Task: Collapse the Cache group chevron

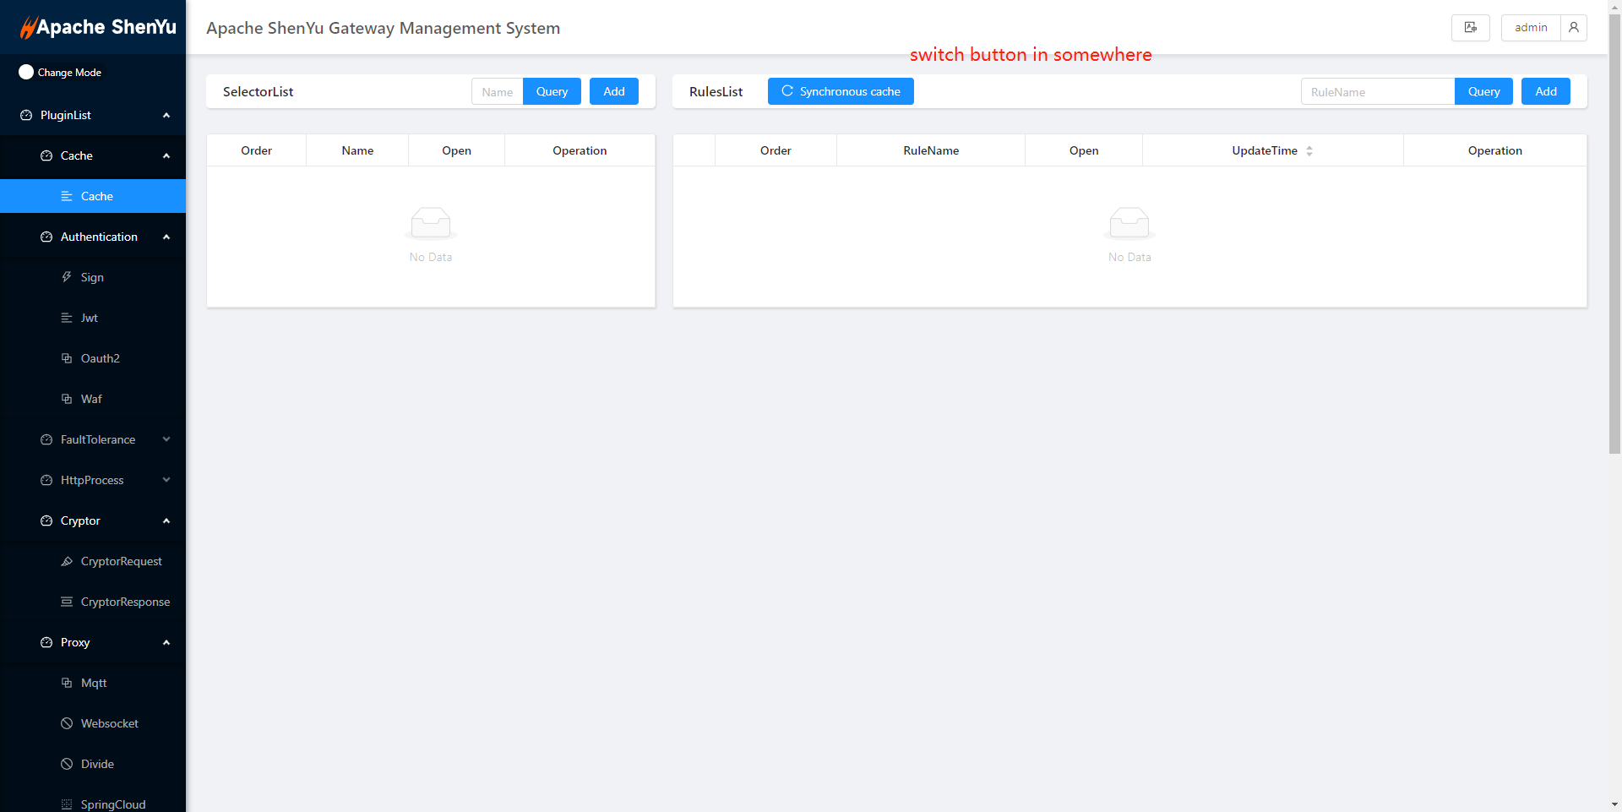Action: tap(166, 155)
